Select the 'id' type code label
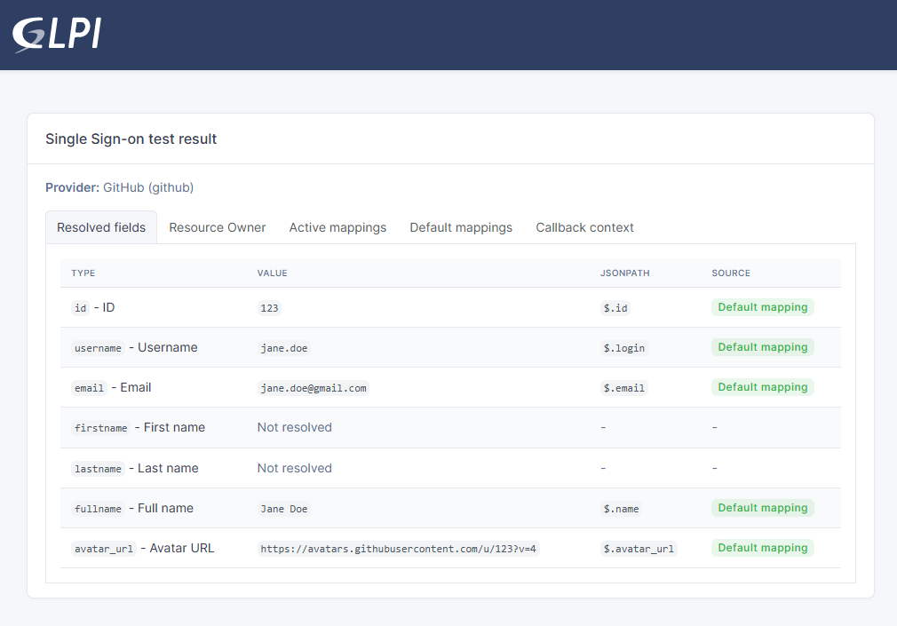 tap(80, 308)
